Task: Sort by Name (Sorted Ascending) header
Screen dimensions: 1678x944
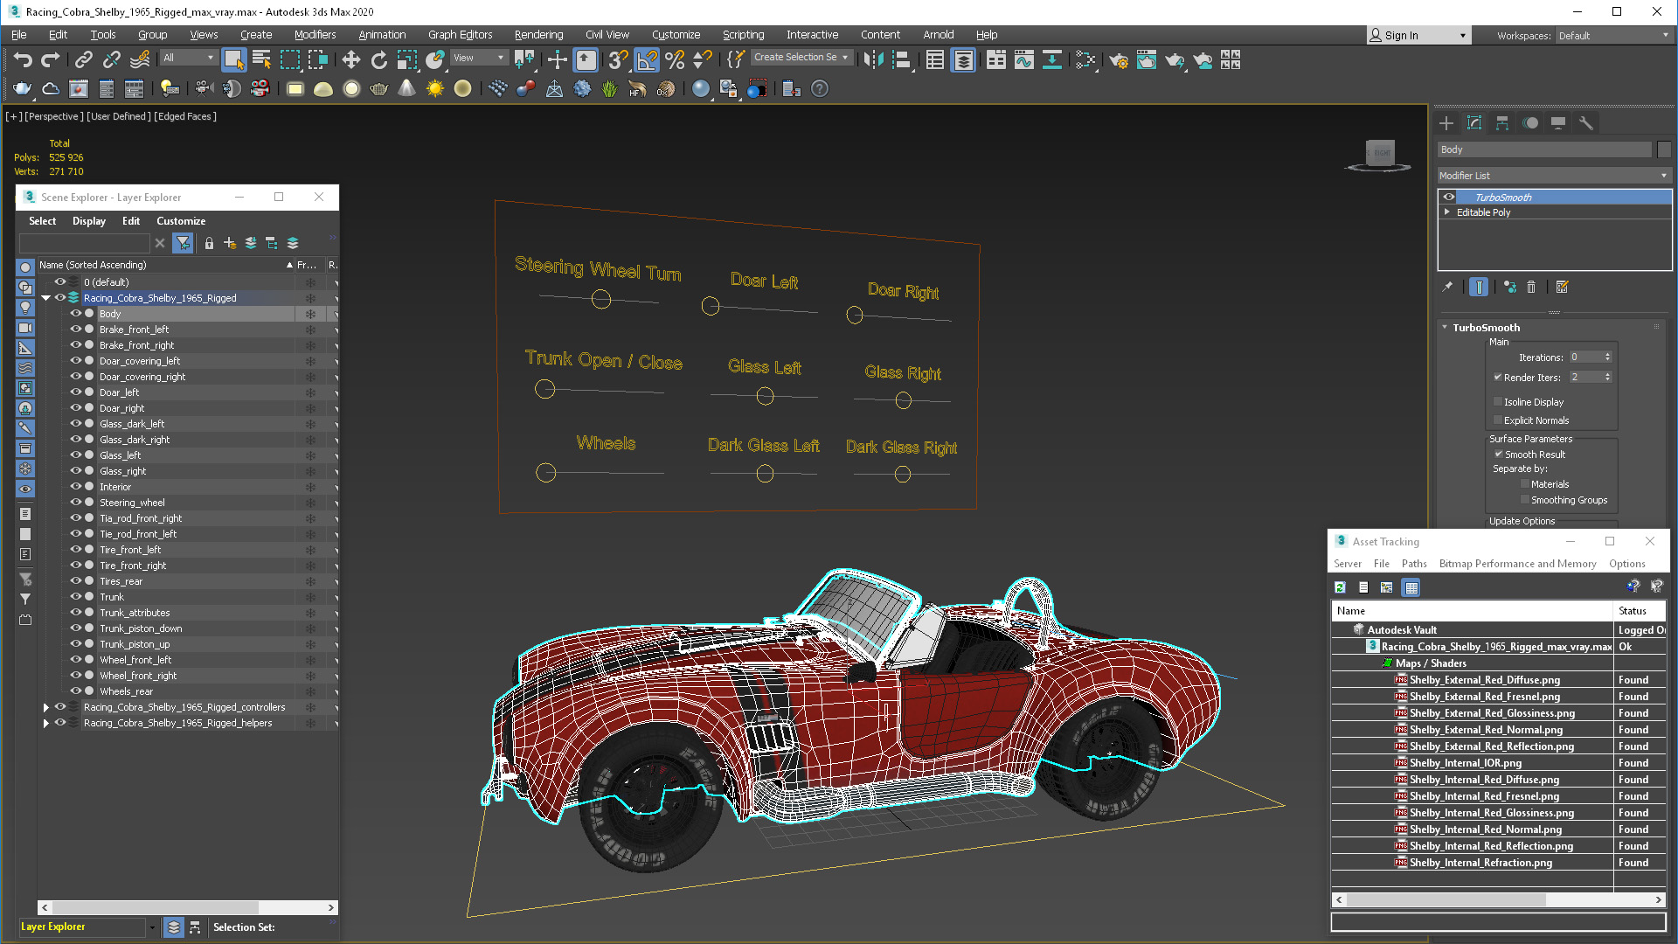Action: [x=165, y=265]
